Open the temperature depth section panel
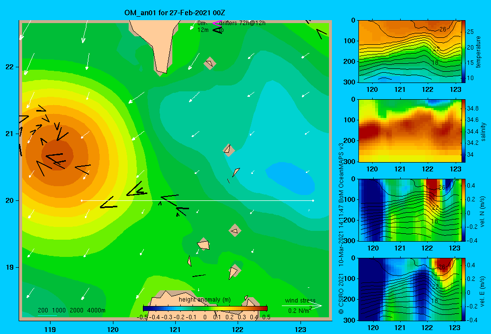This screenshot has height=334, width=491. tap(410, 52)
